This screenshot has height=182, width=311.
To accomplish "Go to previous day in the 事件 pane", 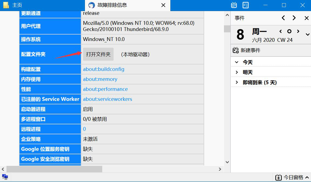I will tap(283, 18).
